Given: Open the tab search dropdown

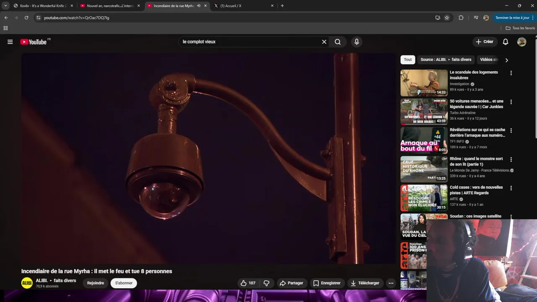Looking at the screenshot, I should (5, 6).
